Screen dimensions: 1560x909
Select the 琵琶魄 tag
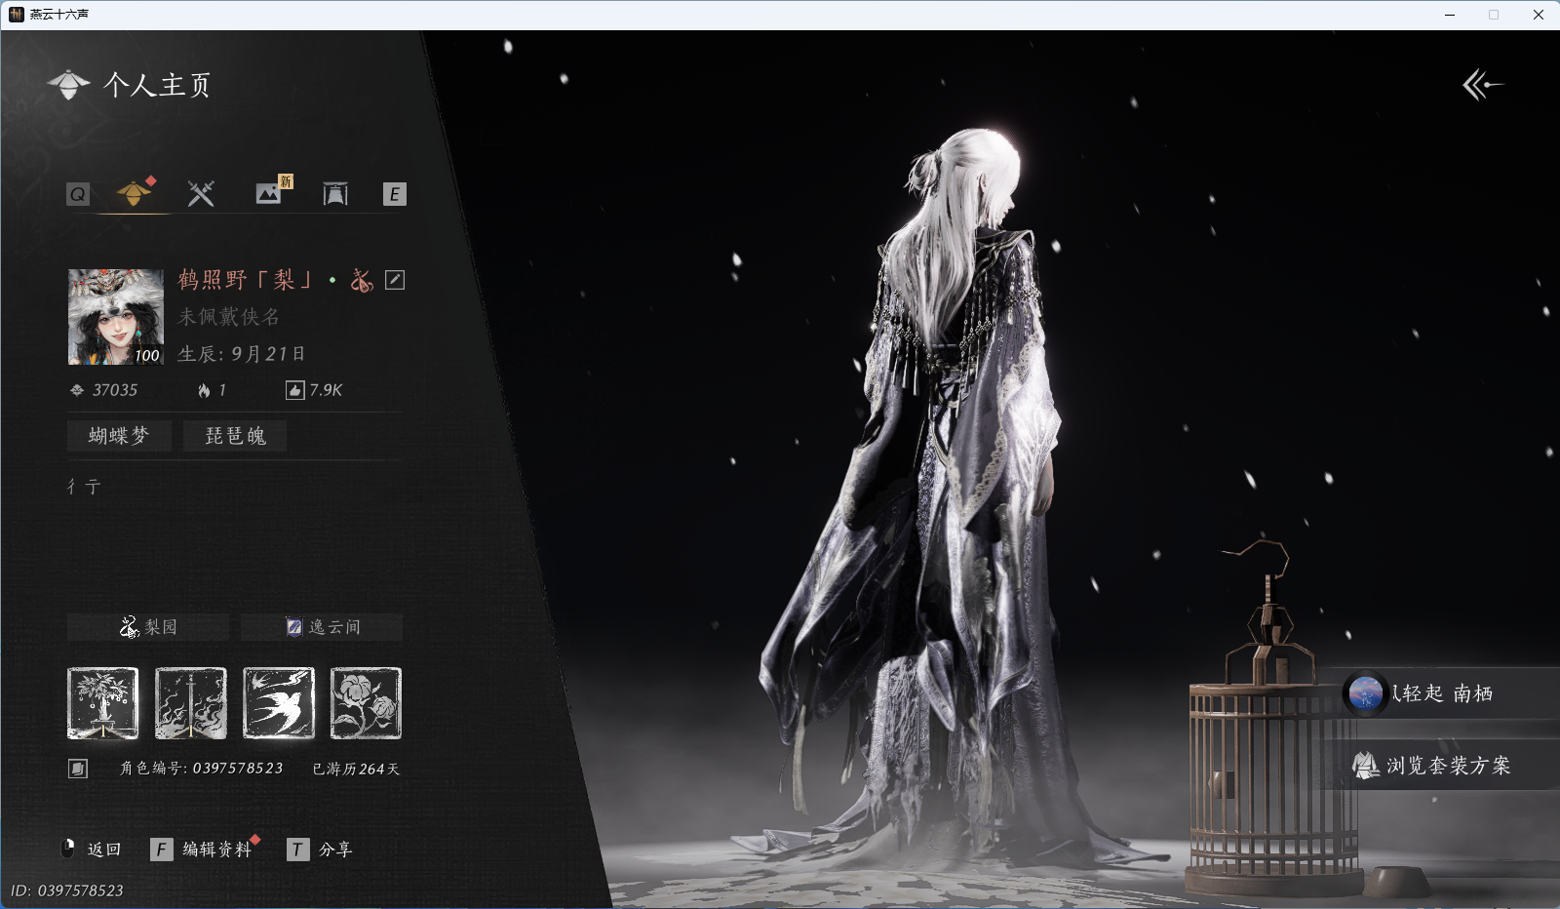(x=235, y=436)
